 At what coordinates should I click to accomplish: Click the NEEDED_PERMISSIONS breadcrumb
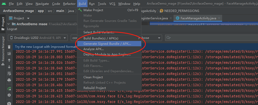(182, 11)
